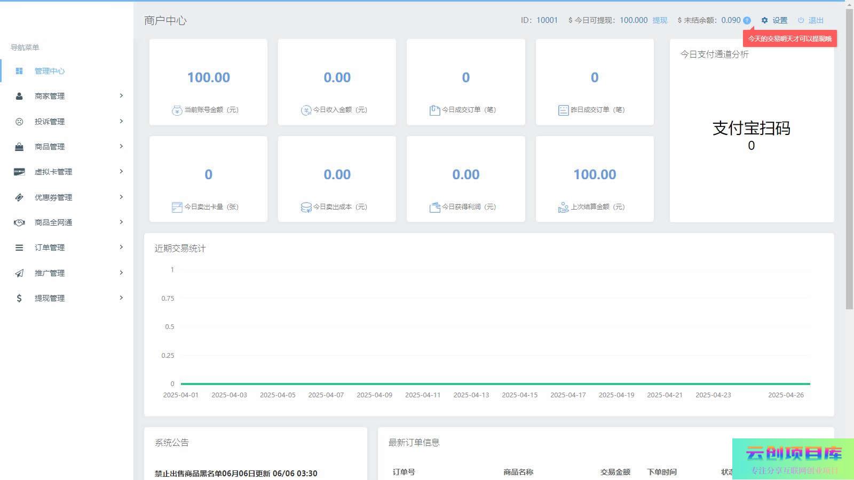
Task: Expand the 订单管理 submenu arrow
Action: 121,247
